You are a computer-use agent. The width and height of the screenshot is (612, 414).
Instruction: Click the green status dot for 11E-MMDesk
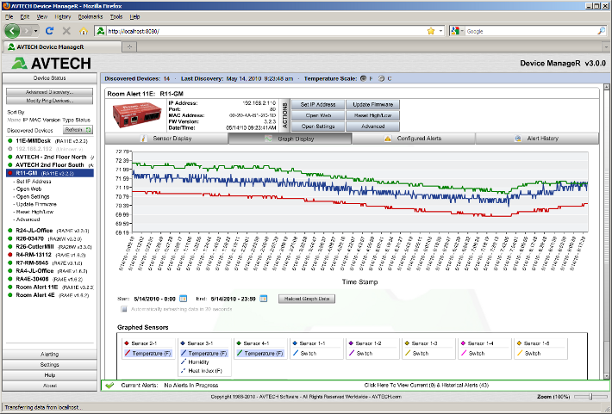[10, 141]
